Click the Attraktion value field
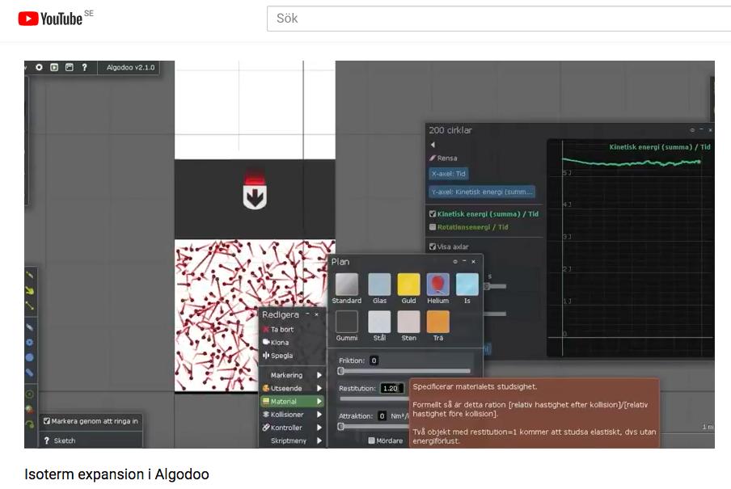Image resolution: width=731 pixels, height=489 pixels. 382,415
